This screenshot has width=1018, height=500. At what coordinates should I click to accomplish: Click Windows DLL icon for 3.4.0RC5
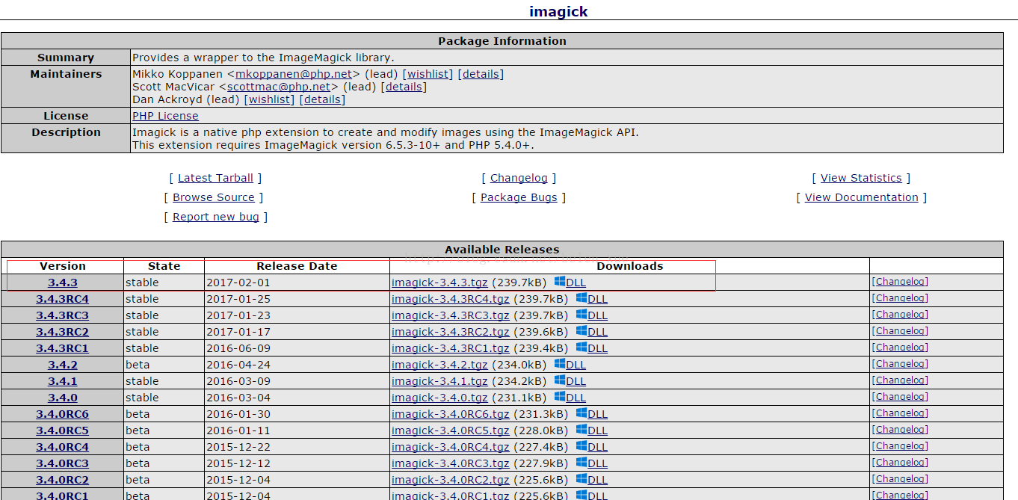[581, 430]
